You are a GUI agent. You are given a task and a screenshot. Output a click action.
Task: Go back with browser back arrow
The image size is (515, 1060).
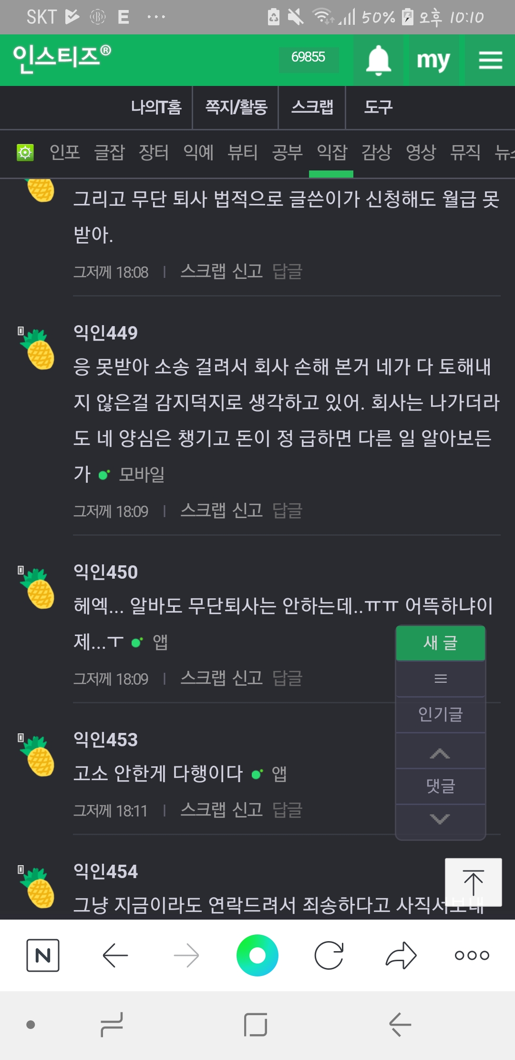115,955
